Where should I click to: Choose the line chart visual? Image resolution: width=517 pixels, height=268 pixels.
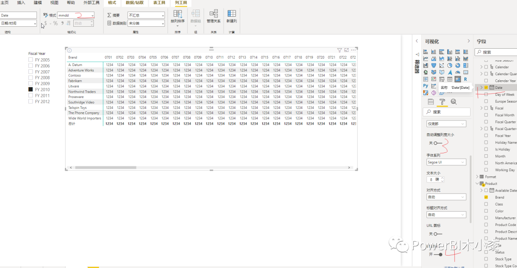click(426, 59)
